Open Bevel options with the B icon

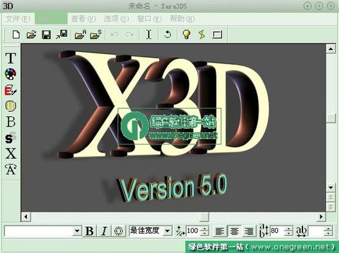click(x=10, y=122)
